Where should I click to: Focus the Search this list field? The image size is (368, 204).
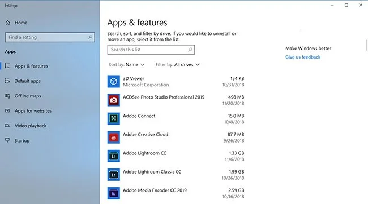(151, 50)
